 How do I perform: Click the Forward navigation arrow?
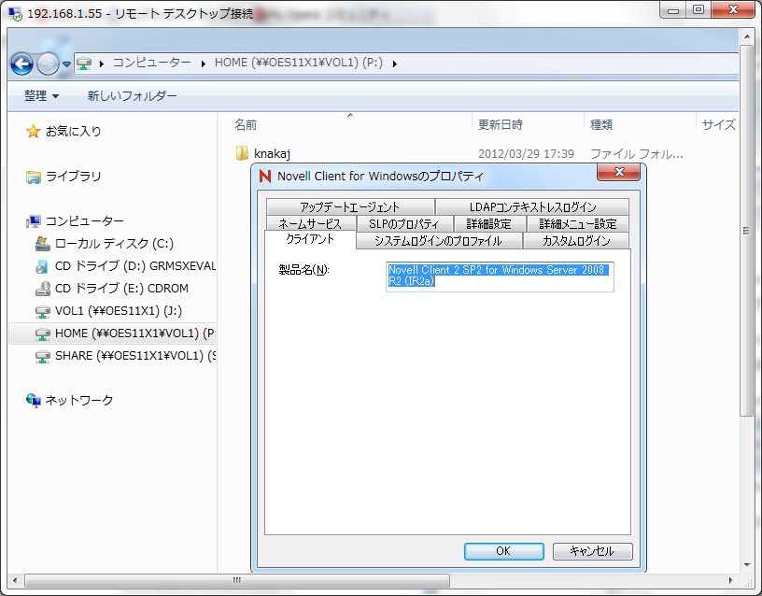[48, 64]
